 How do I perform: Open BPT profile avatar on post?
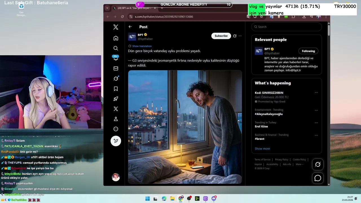132,37
